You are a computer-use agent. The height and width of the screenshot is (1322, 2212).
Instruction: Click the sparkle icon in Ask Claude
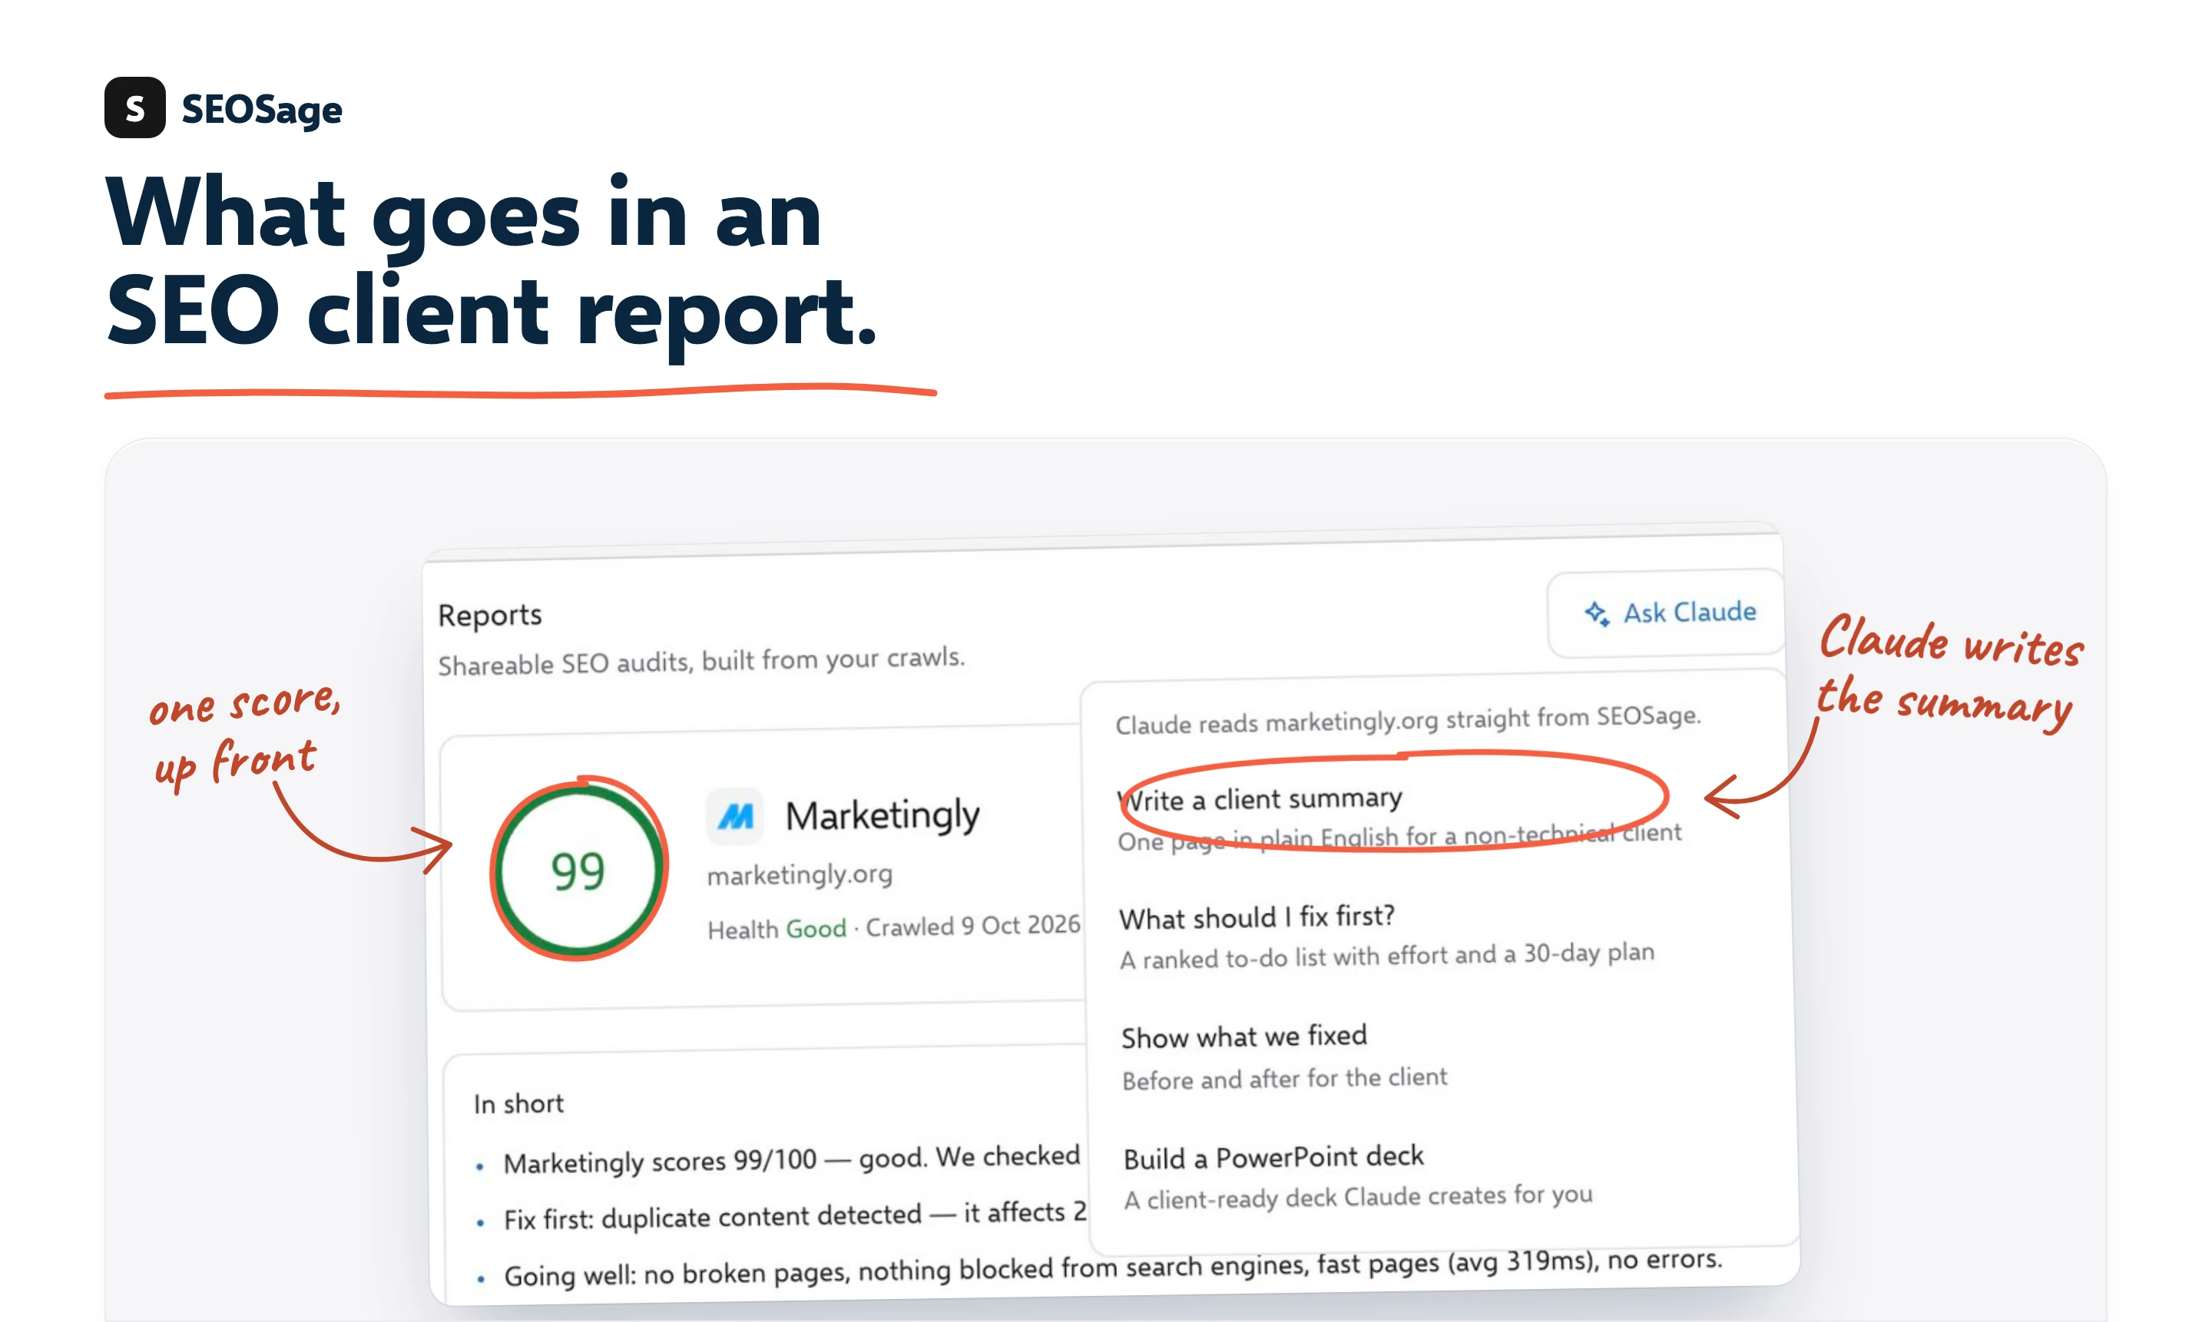tap(1596, 614)
